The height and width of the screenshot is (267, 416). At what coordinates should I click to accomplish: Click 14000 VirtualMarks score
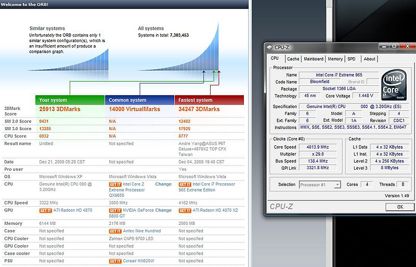[x=135, y=109]
